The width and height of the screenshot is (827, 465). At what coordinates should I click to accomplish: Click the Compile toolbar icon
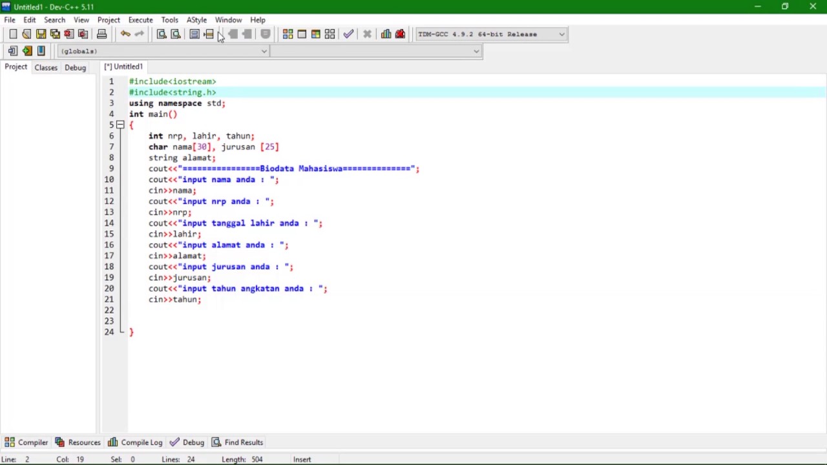pyautogui.click(x=288, y=34)
